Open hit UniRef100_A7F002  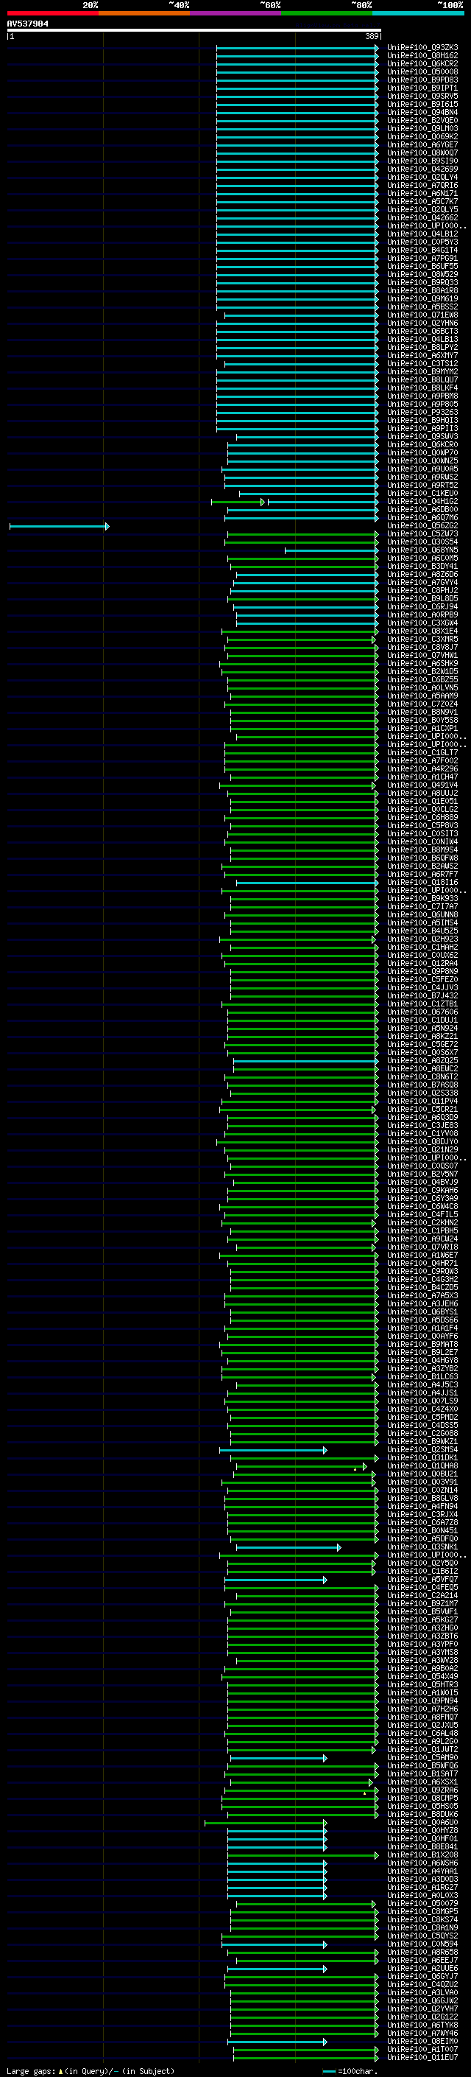422,760
